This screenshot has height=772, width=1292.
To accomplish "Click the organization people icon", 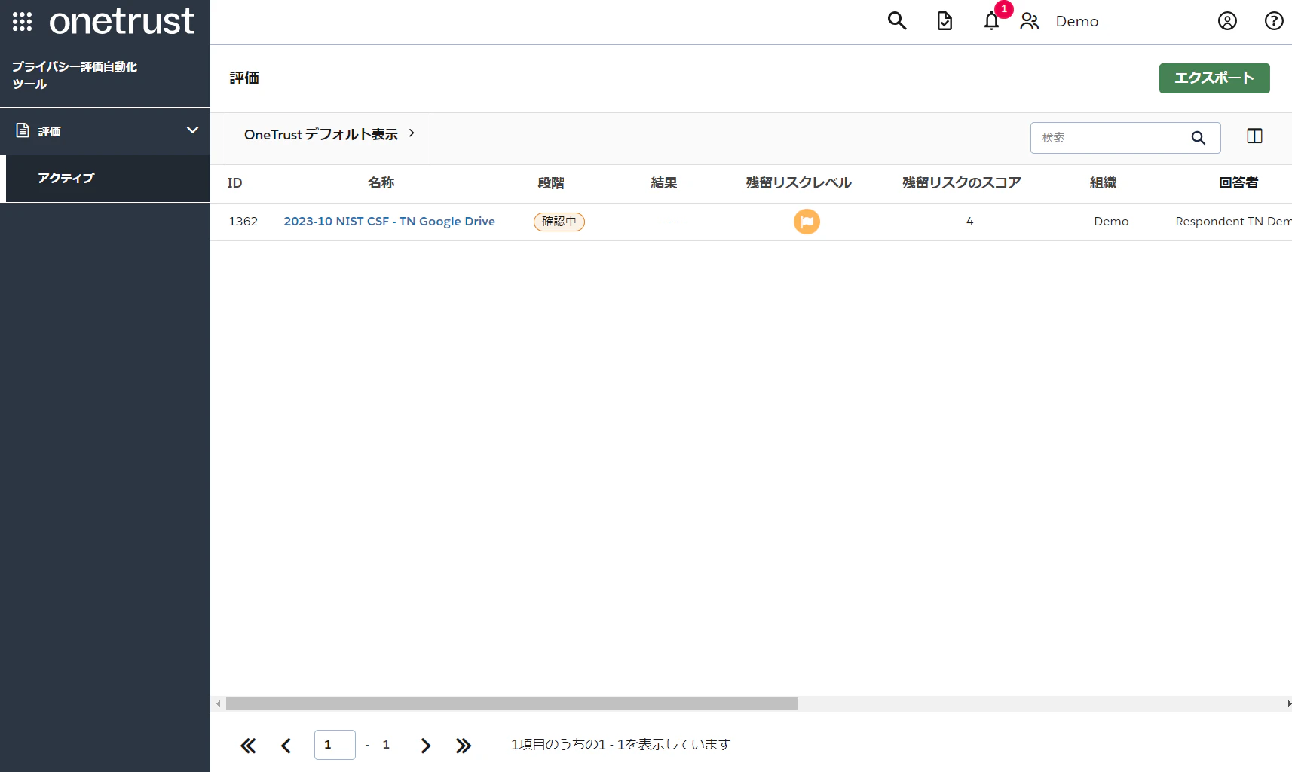I will [1030, 21].
